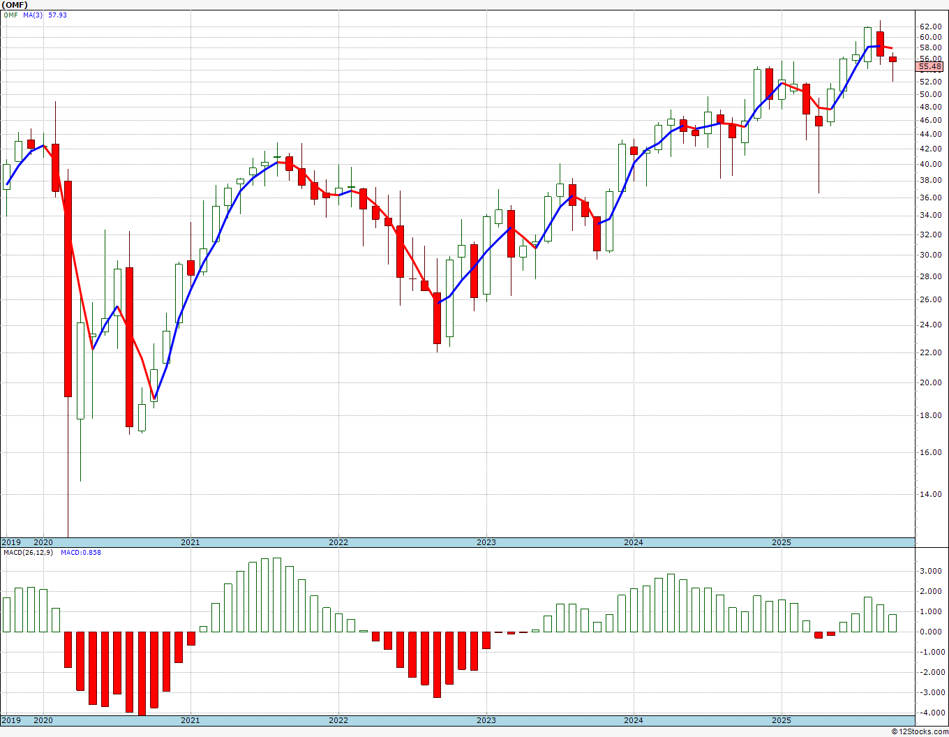Click 2024 on the price chart time axis
The width and height of the screenshot is (949, 737).
click(x=634, y=542)
